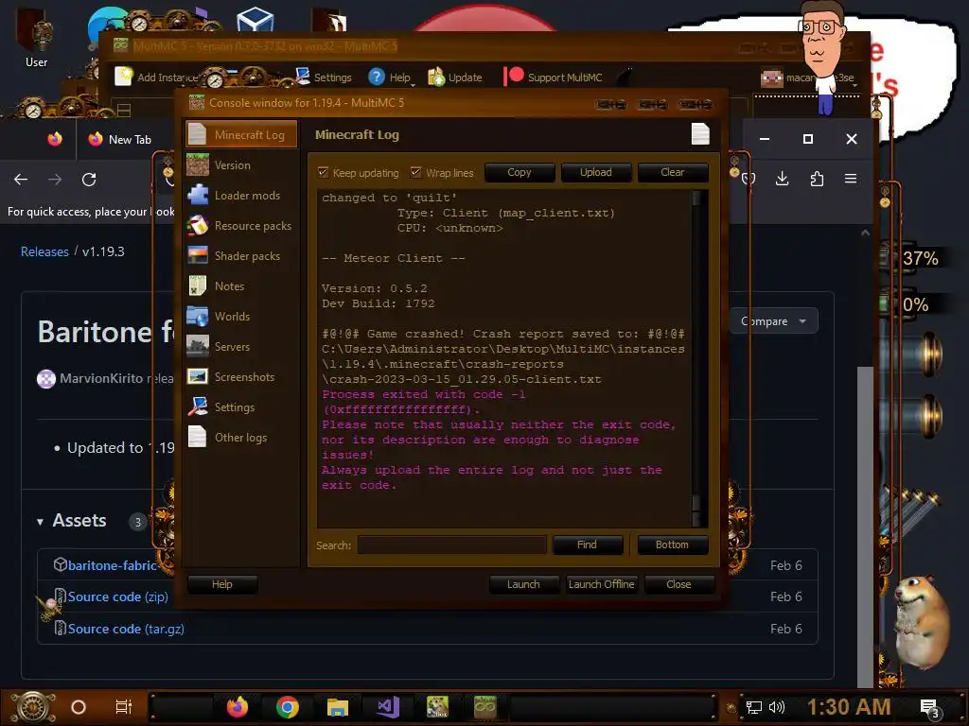This screenshot has height=726, width=969.
Task: Reload the Firefox page
Action: point(89,179)
